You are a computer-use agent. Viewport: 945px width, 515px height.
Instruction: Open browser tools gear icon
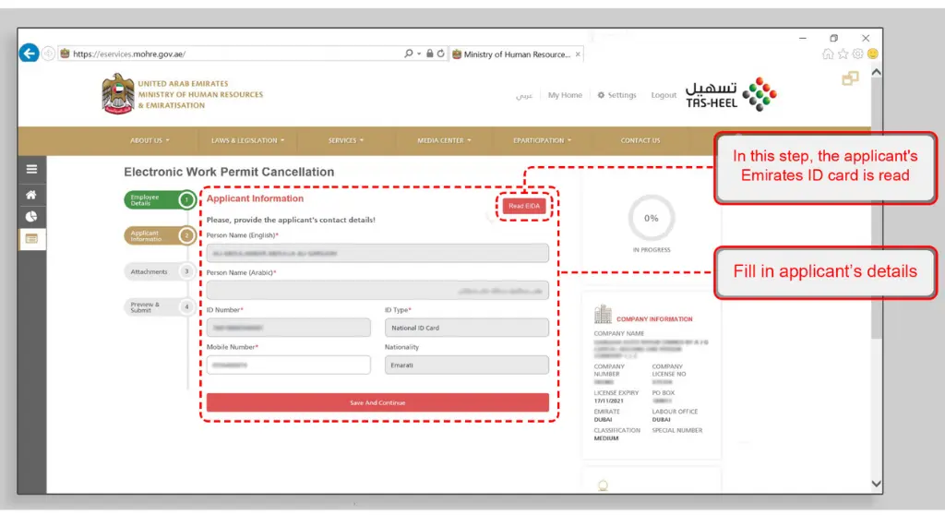point(857,54)
